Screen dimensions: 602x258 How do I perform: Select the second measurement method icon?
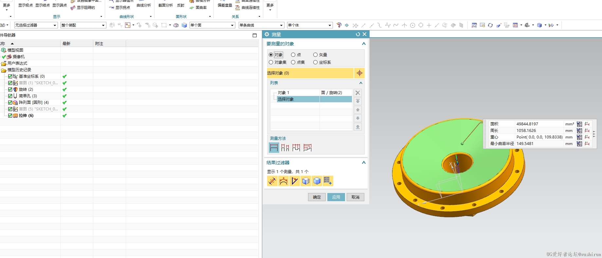(x=285, y=148)
